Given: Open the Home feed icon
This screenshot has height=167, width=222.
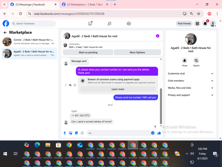Looking at the screenshot, I should [90, 24].
